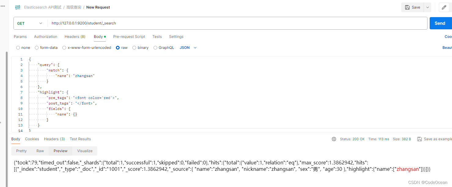This screenshot has height=187, width=452.
Task: Open the GET method dropdown
Action: click(30, 23)
